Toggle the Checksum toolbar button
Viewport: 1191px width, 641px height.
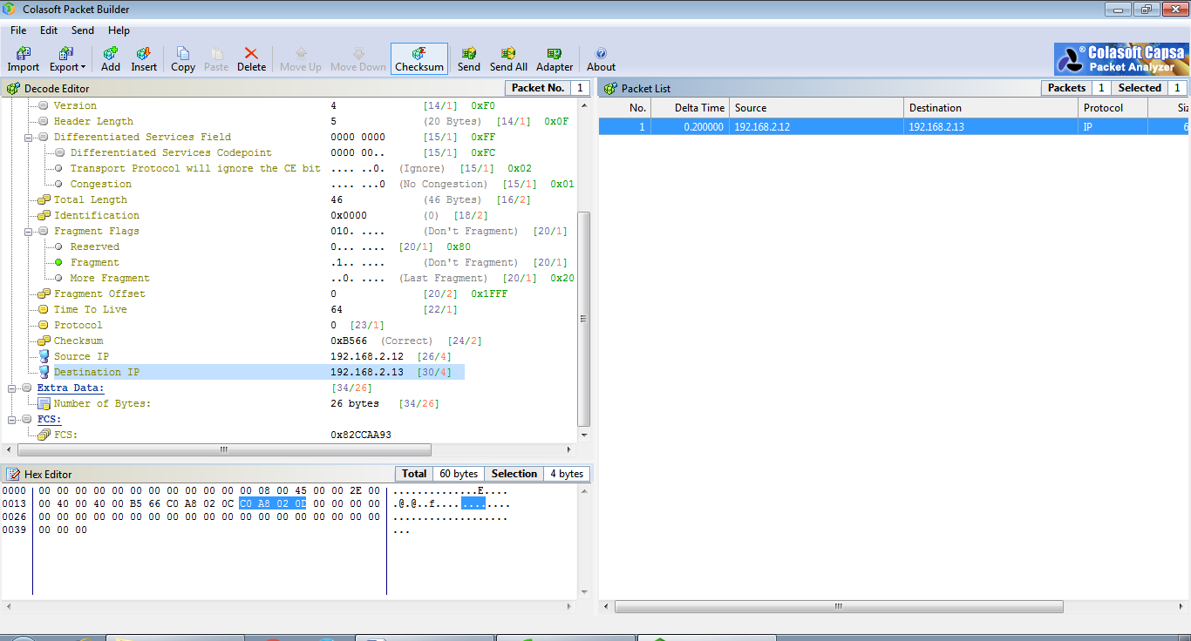tap(419, 58)
